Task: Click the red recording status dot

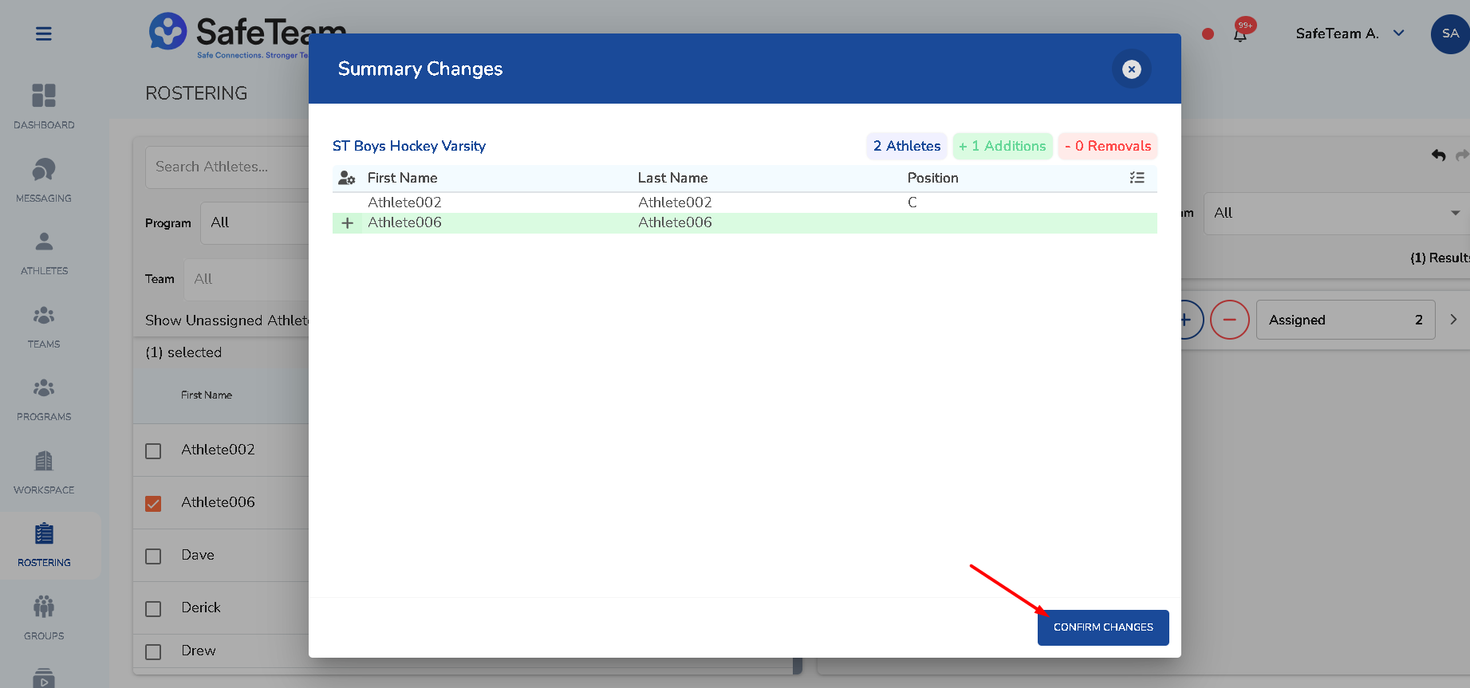Action: [1208, 33]
